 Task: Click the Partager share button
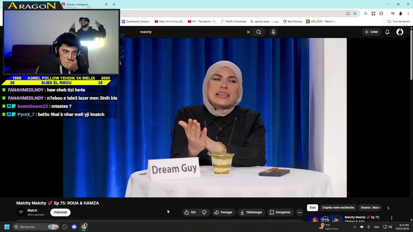[223, 212]
